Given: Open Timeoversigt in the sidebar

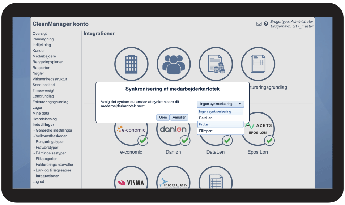Looking at the screenshot, I should click(43, 90).
